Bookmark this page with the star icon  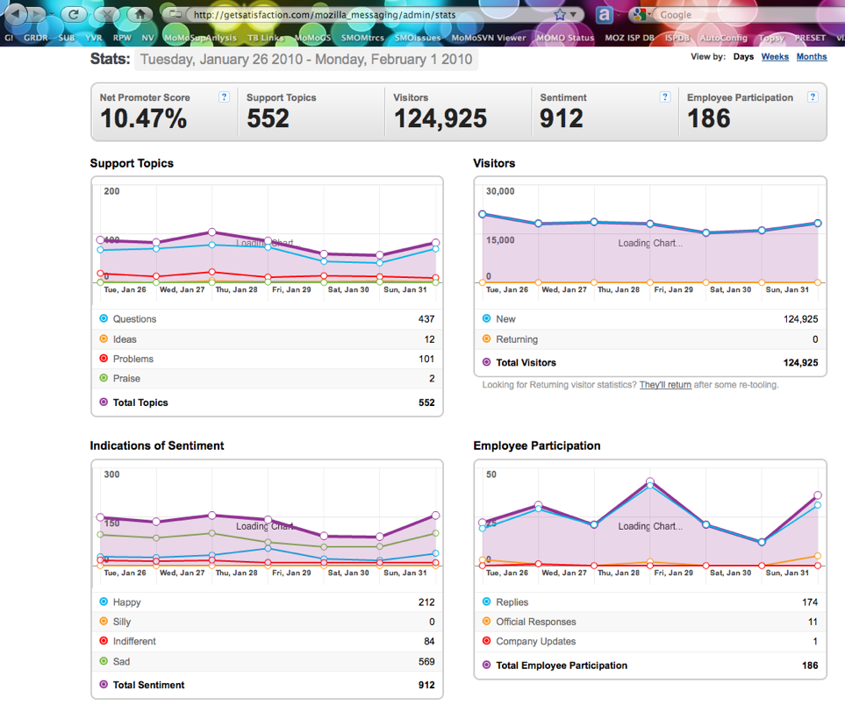point(560,15)
